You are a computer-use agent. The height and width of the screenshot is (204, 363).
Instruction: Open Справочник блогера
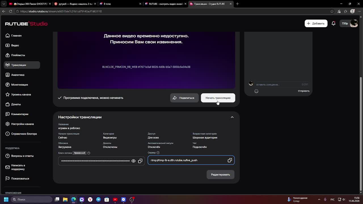pyautogui.click(x=22, y=134)
